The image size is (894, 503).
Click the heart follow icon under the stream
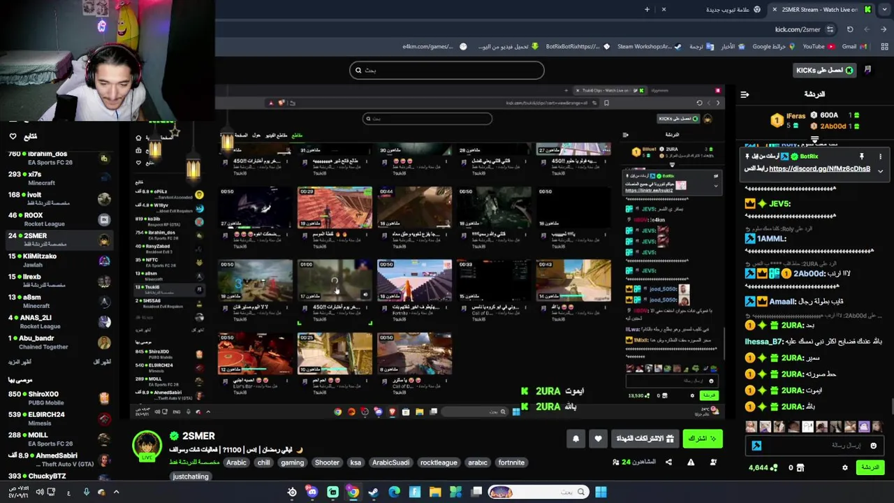[x=598, y=439]
